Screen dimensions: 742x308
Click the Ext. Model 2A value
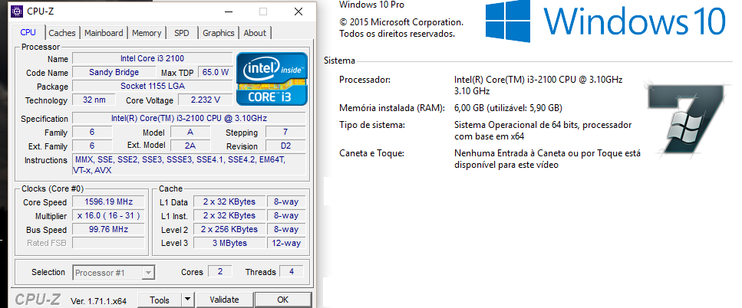[x=190, y=146]
